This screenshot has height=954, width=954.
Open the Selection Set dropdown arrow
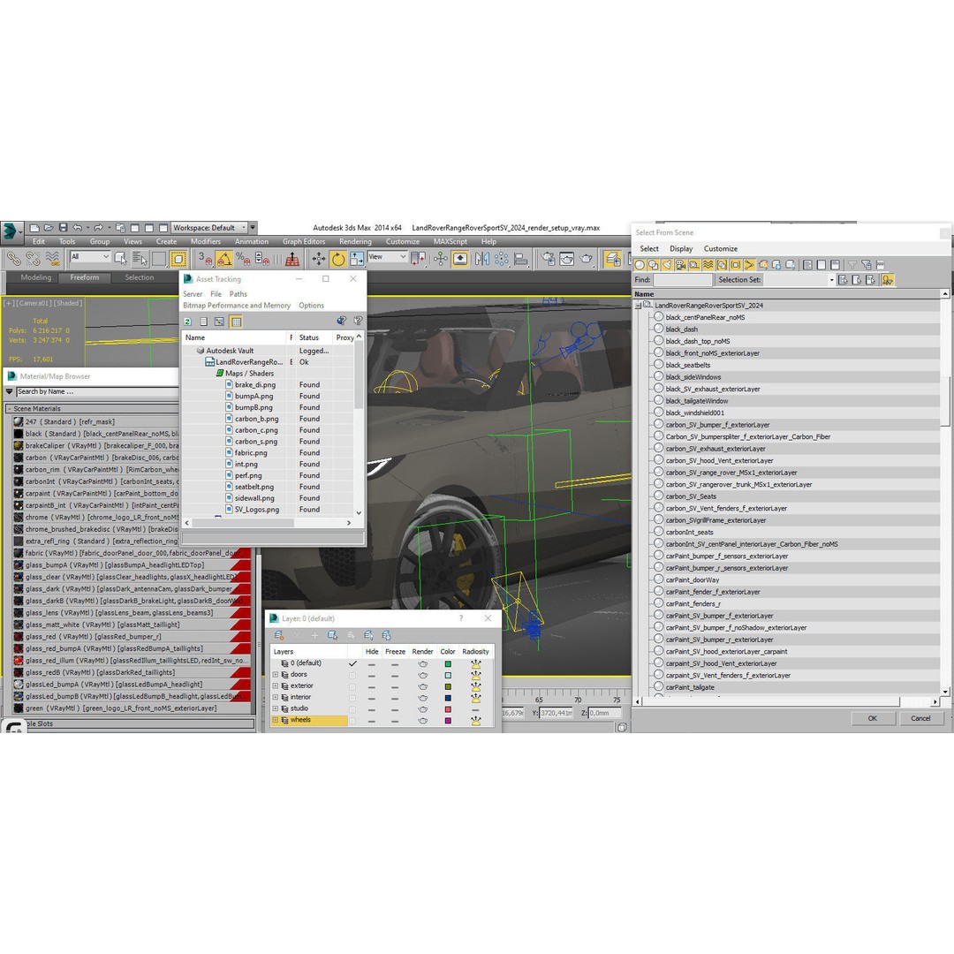(x=831, y=280)
